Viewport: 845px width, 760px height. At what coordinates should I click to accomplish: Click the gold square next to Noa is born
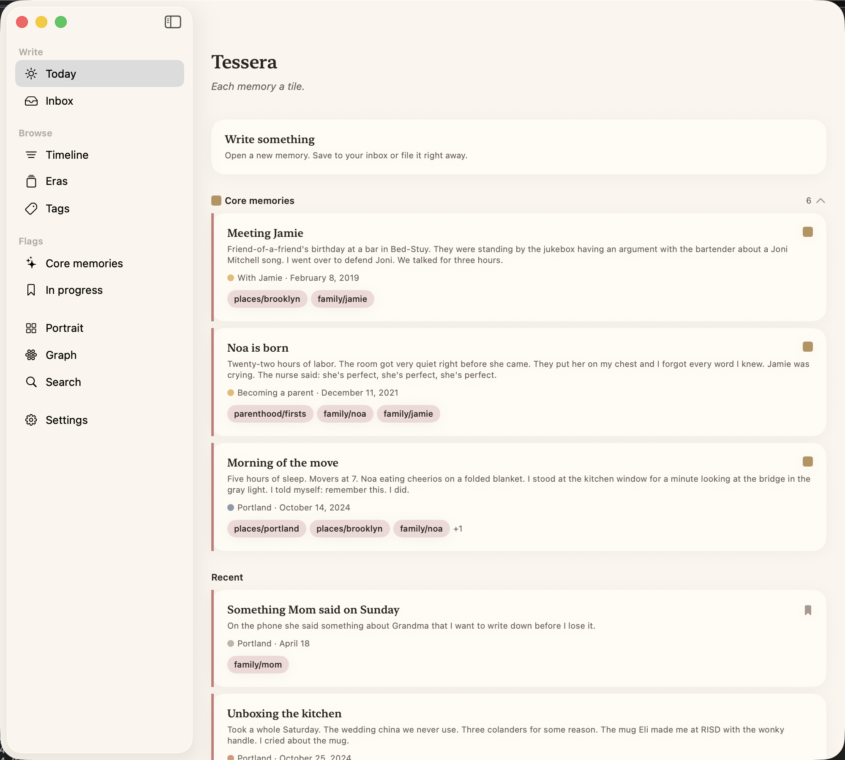tap(807, 347)
